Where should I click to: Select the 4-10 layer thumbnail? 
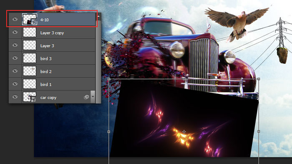[x=30, y=19]
